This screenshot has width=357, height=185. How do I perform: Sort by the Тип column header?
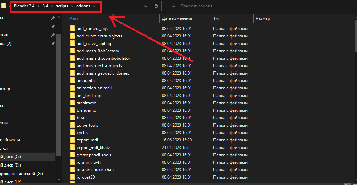(217, 18)
